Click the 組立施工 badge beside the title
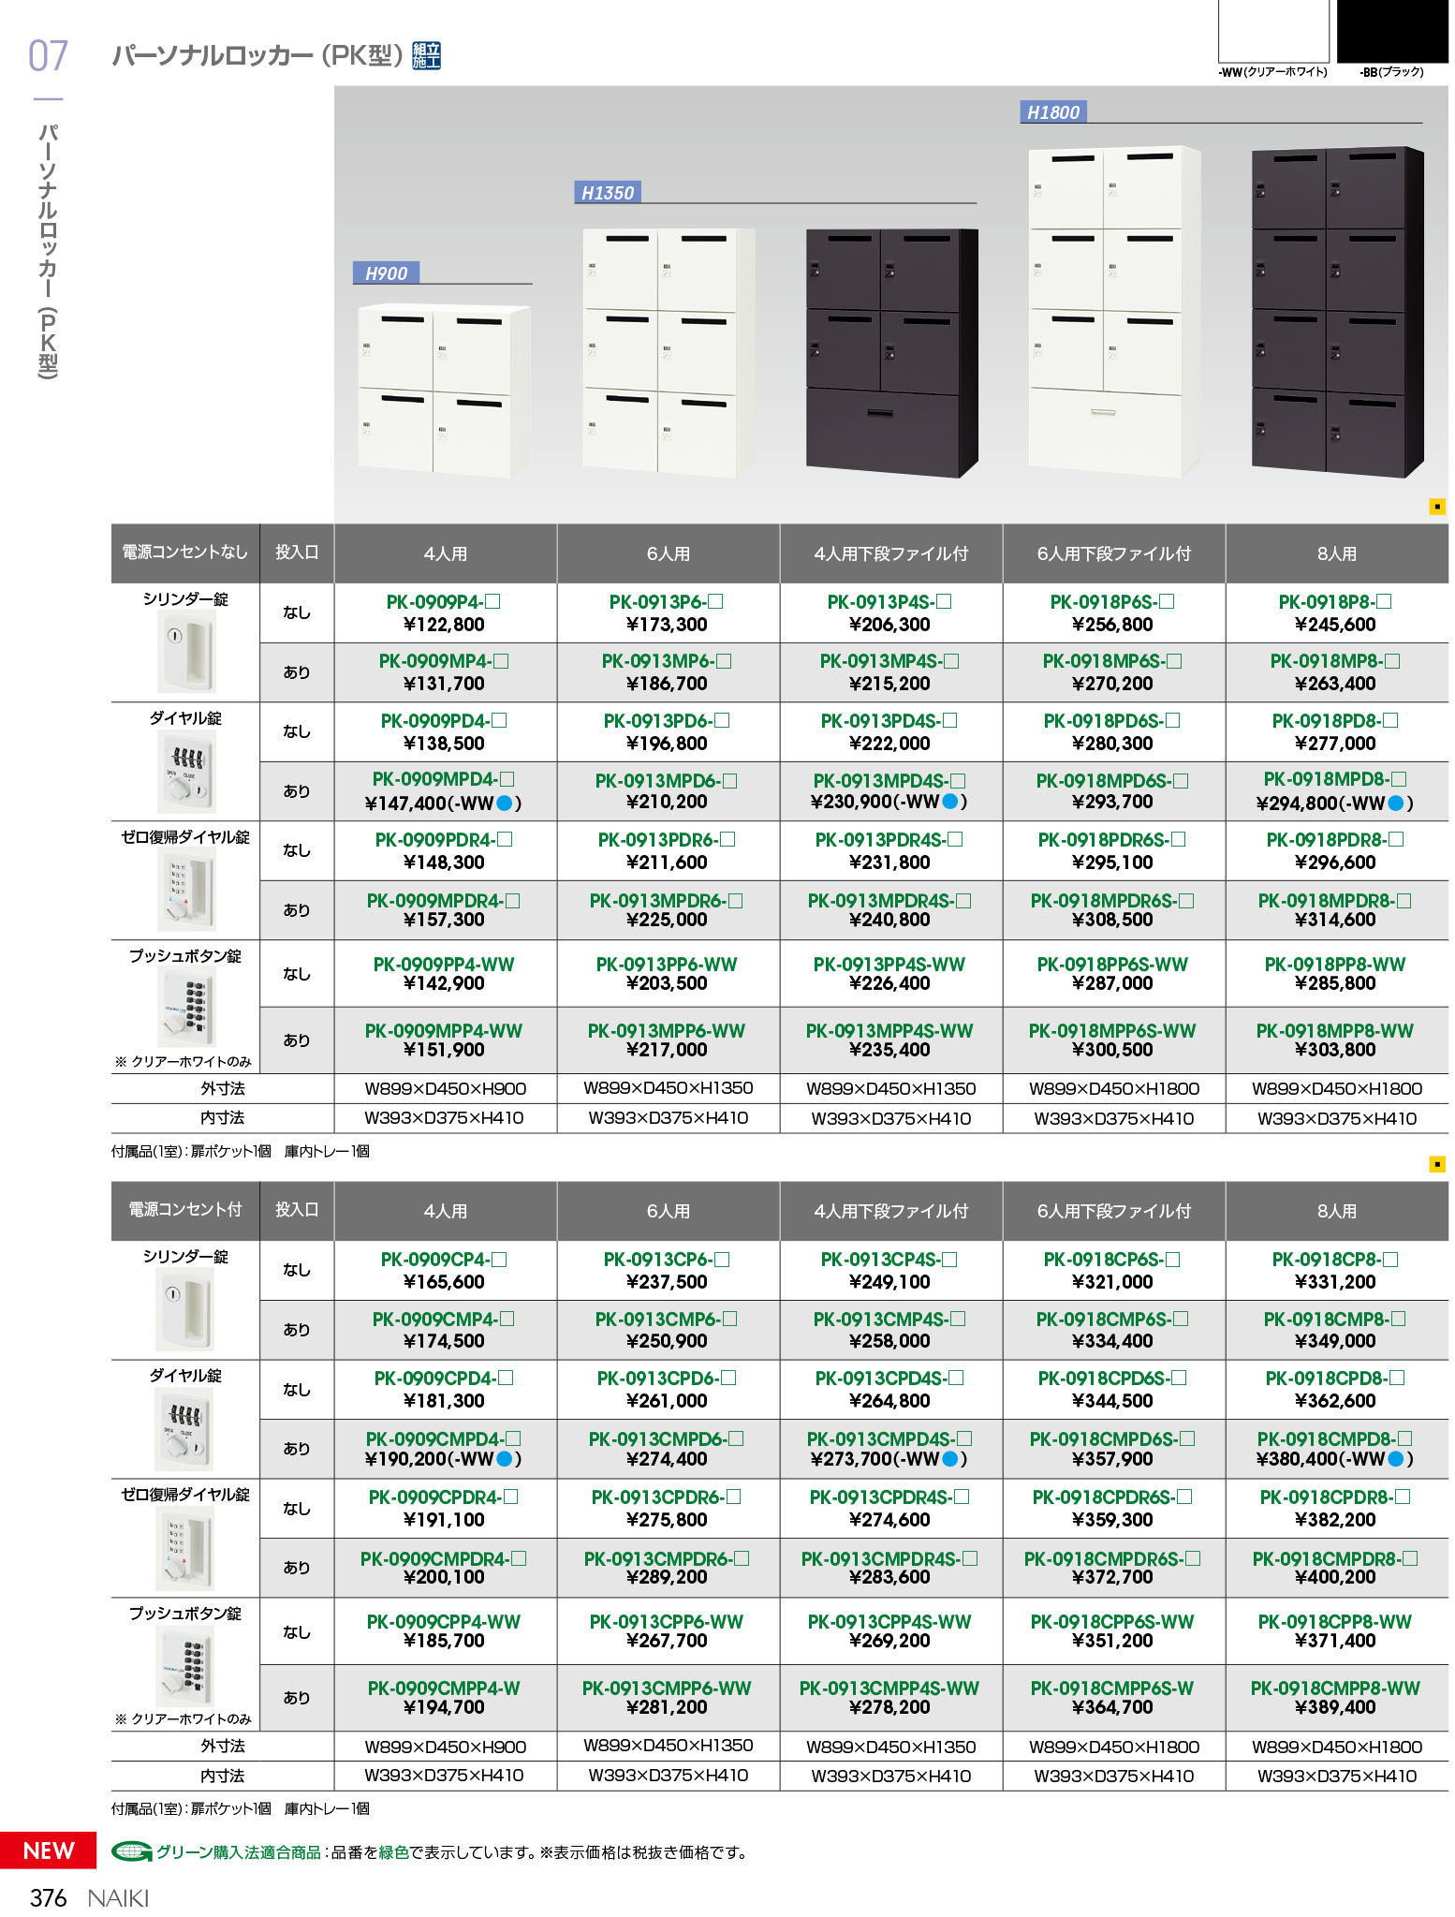Image resolution: width=1455 pixels, height=1917 pixels. tap(426, 56)
